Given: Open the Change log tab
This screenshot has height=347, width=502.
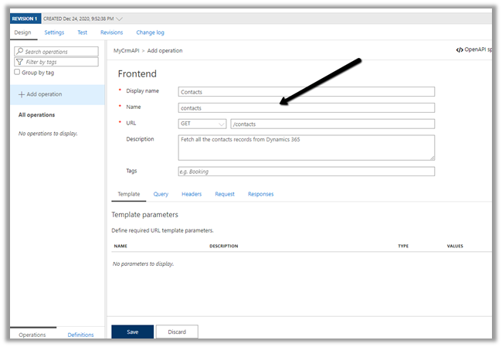Looking at the screenshot, I should 150,32.
